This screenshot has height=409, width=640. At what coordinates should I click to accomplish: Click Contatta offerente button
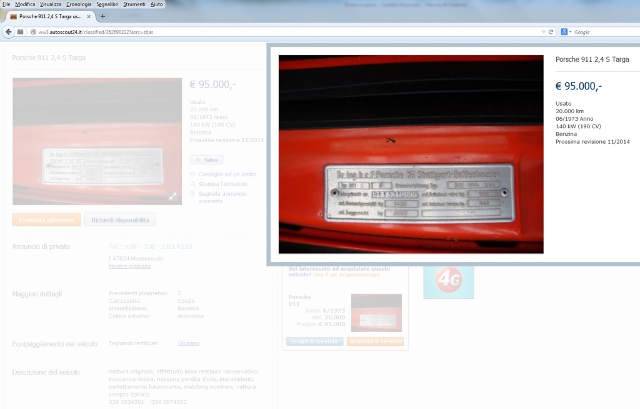tap(46, 220)
